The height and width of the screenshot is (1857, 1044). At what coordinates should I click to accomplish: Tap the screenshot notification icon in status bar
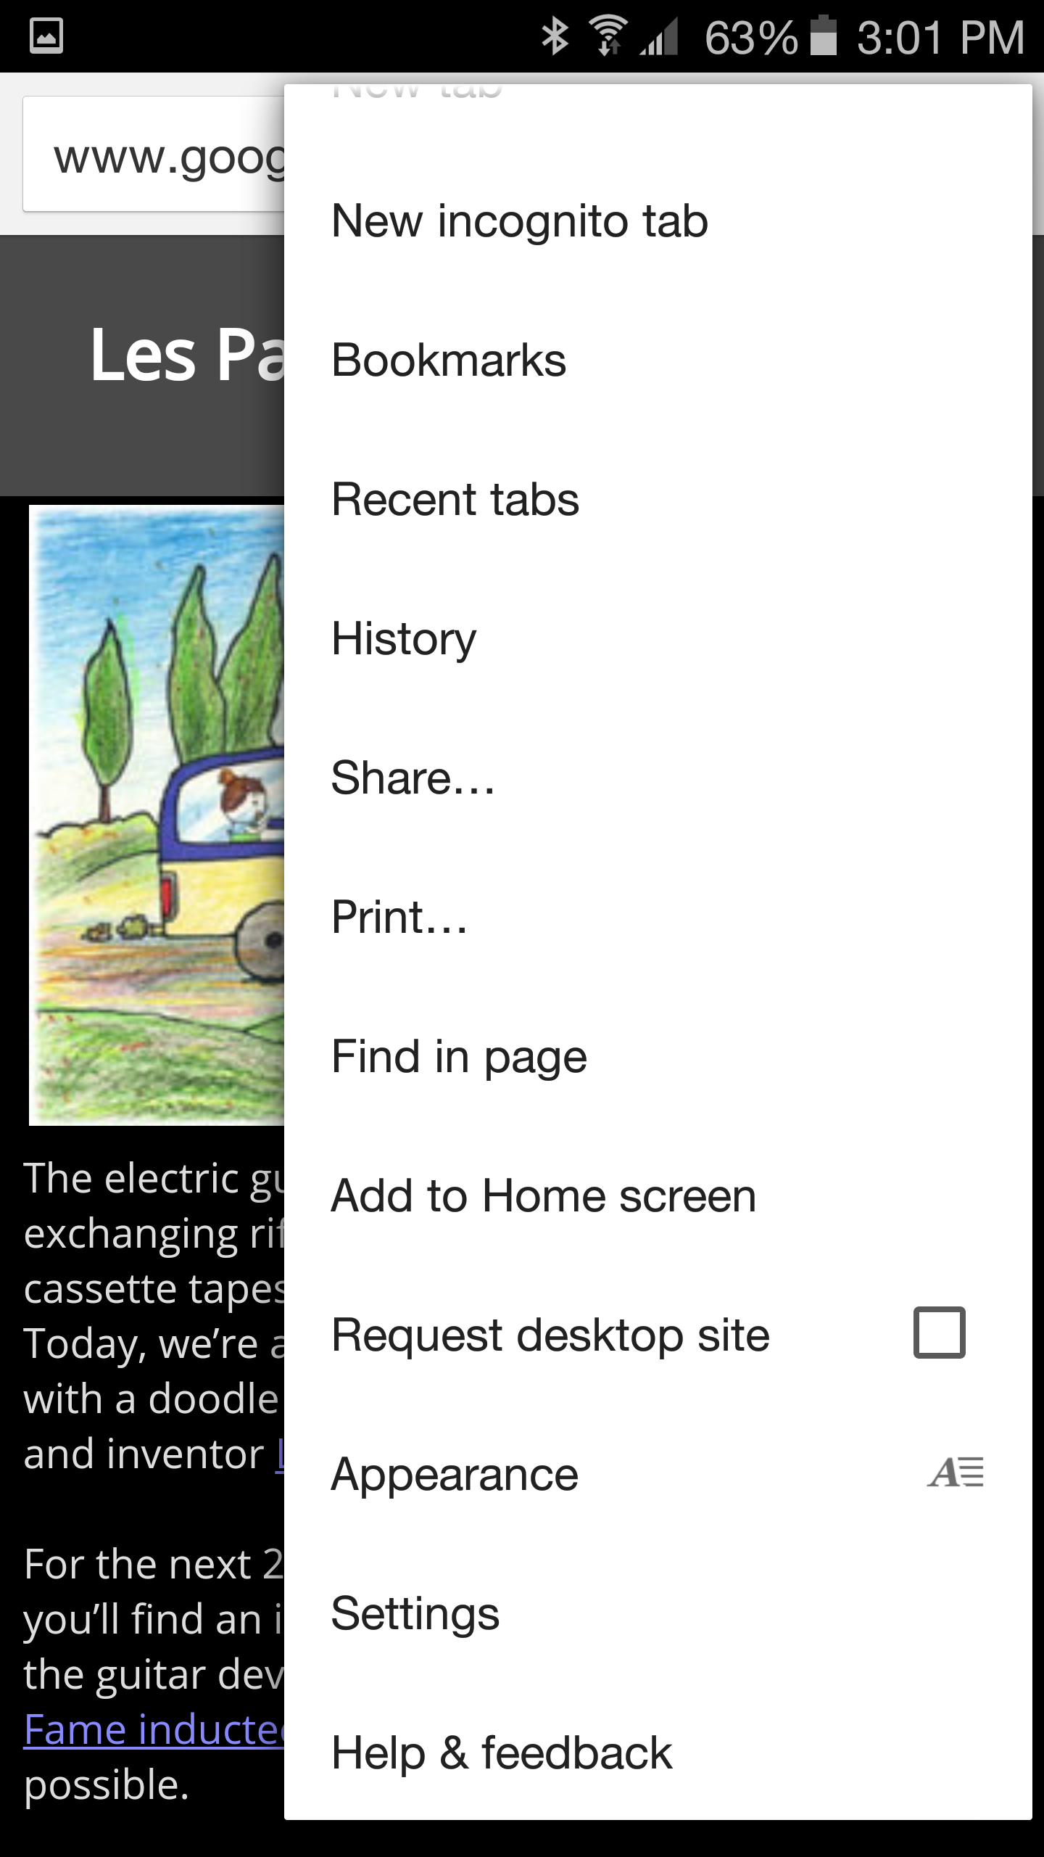pyautogui.click(x=46, y=36)
